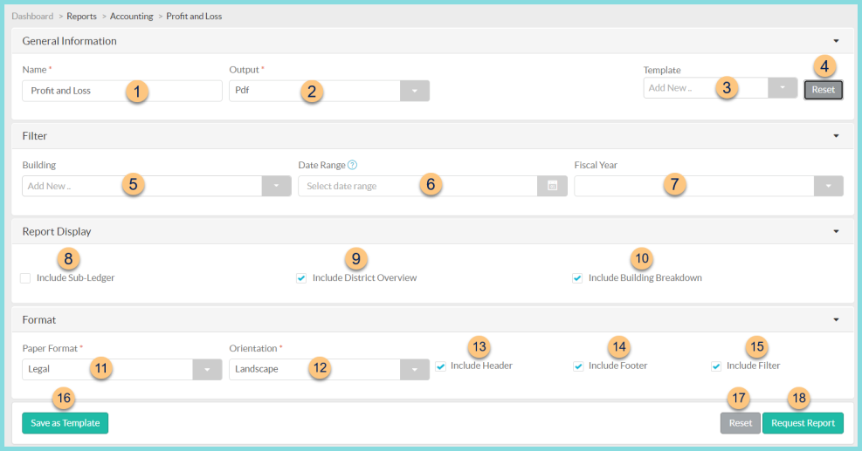Viewport: 862px width, 451px height.
Task: Uncheck Include District Overview
Action: point(301,278)
